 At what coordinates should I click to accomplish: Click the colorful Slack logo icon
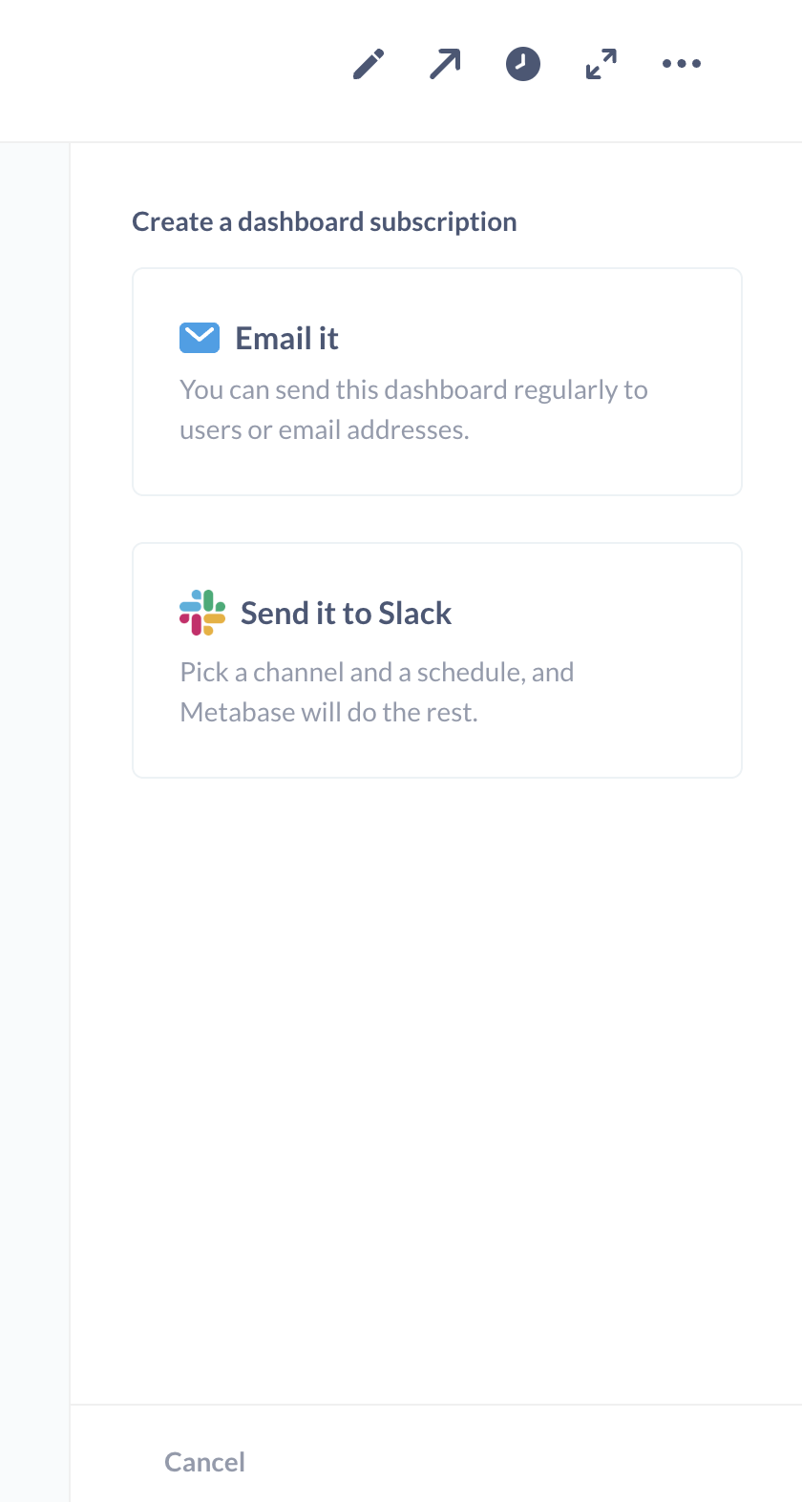point(202,613)
